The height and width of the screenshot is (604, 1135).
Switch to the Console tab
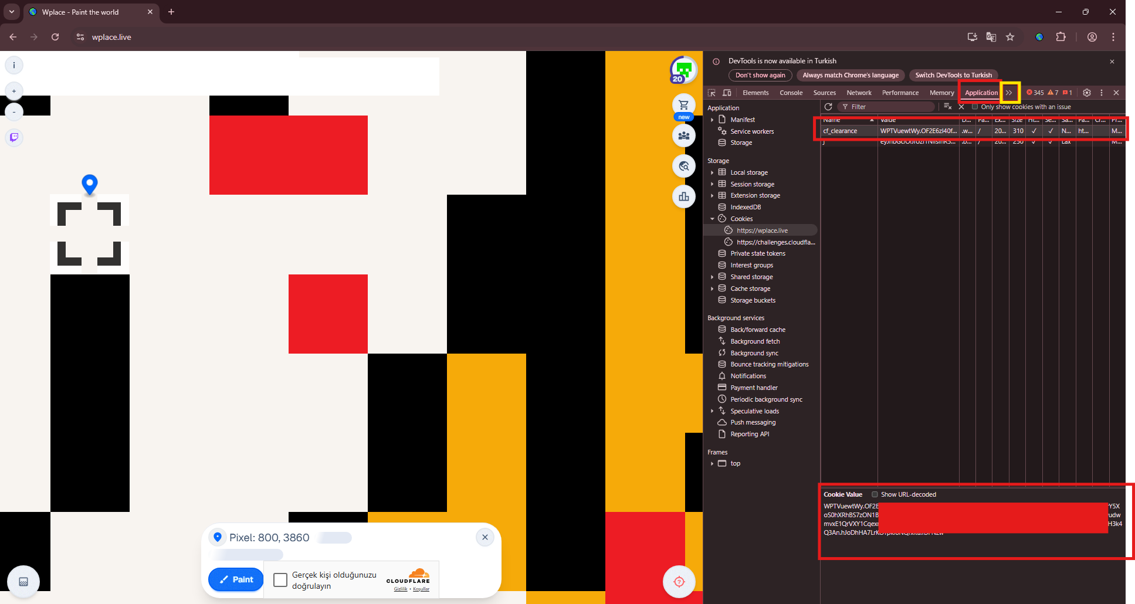point(791,93)
